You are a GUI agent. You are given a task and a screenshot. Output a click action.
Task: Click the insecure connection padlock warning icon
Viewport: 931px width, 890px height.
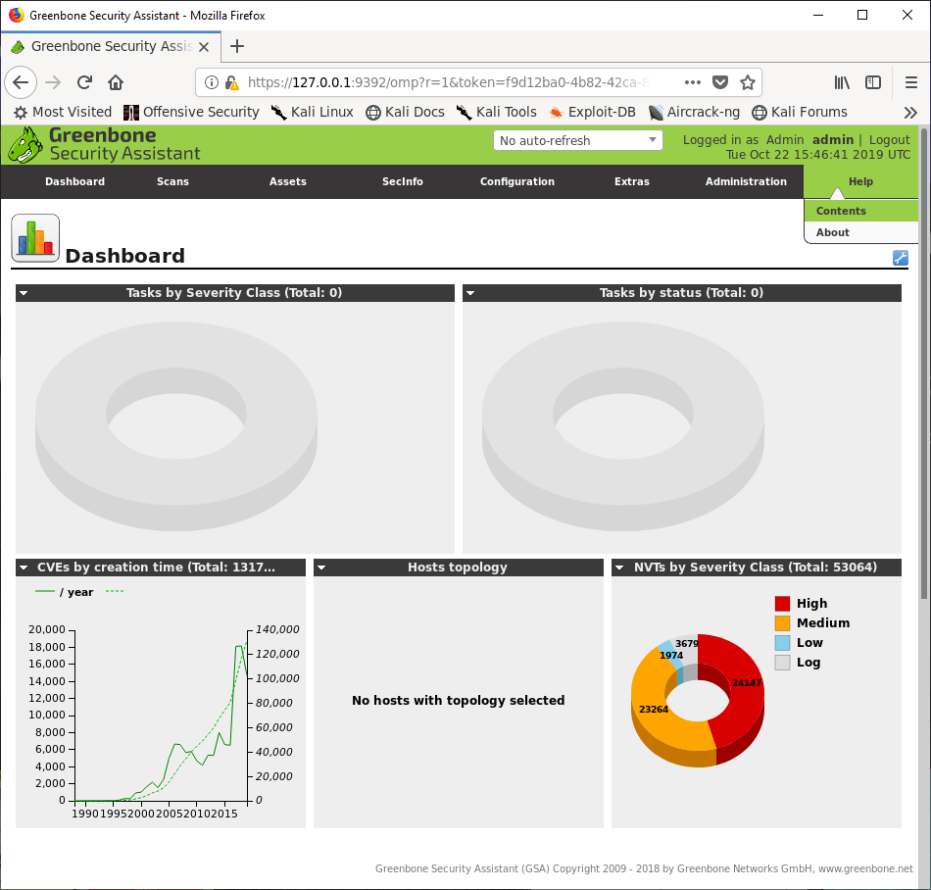(231, 82)
